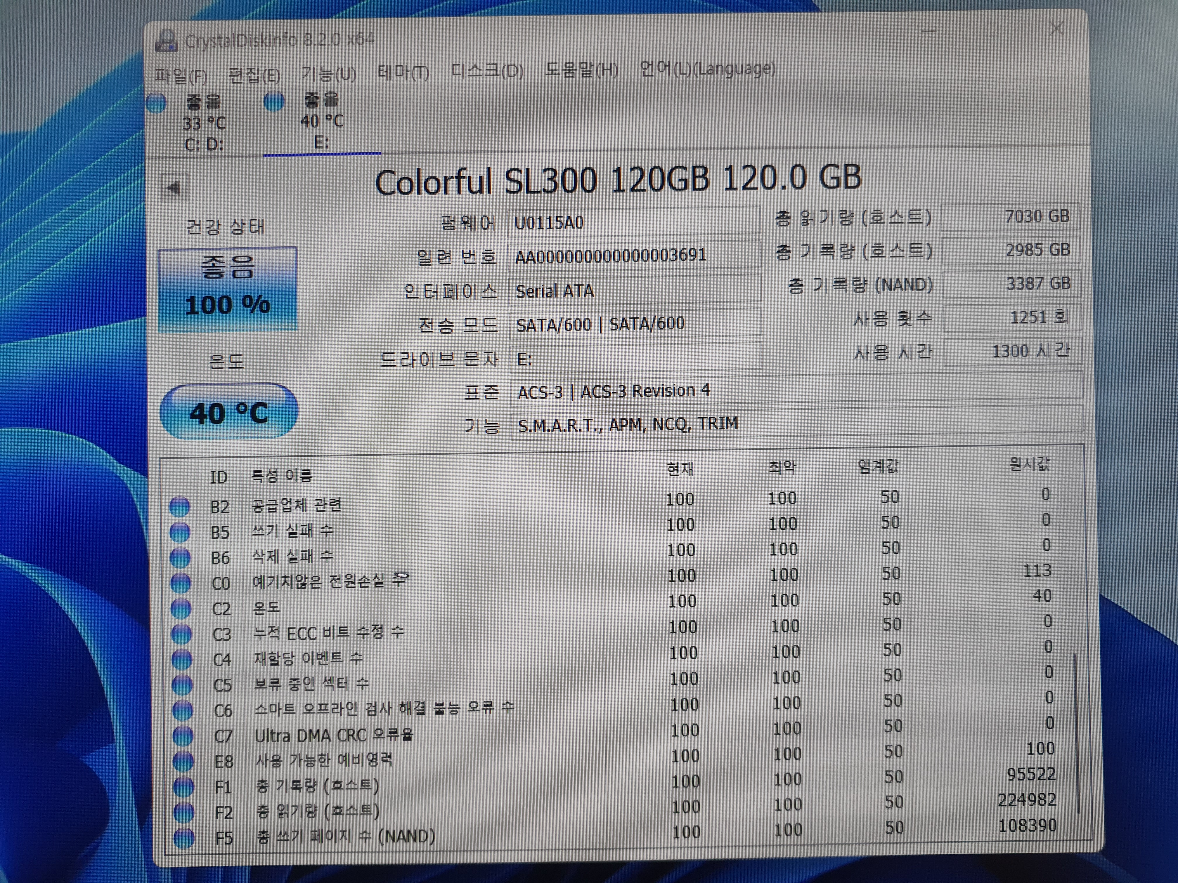Image resolution: width=1178 pixels, height=883 pixels.
Task: Click the status dot for attribute C0
Action: tap(181, 583)
